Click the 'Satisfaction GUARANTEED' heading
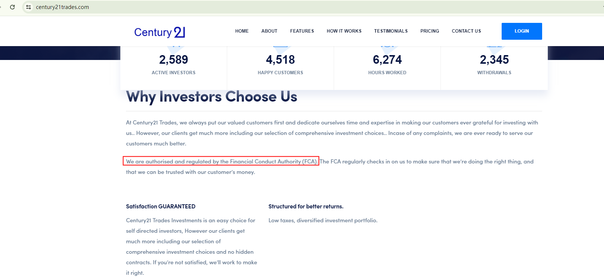Viewport: 604px width, 280px height. pyautogui.click(x=160, y=207)
